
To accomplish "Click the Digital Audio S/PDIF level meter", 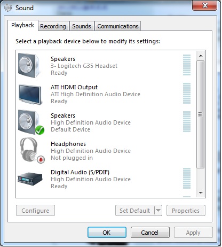I will pos(187,178).
